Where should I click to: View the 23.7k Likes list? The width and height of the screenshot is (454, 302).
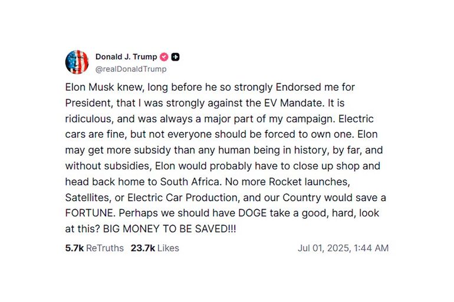coord(155,248)
